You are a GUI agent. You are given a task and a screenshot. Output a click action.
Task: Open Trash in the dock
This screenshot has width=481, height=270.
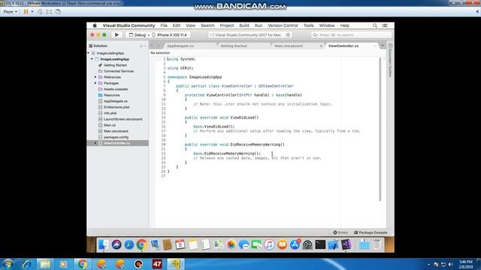coord(377,244)
